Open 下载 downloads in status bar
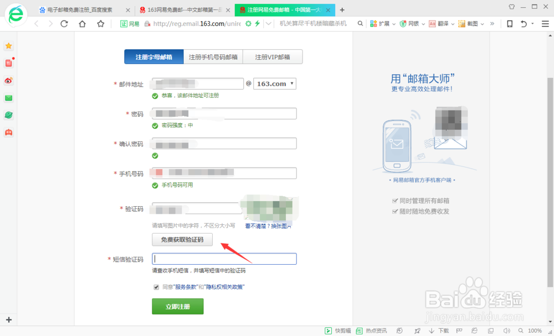The width and height of the screenshot is (554, 336). [439, 330]
